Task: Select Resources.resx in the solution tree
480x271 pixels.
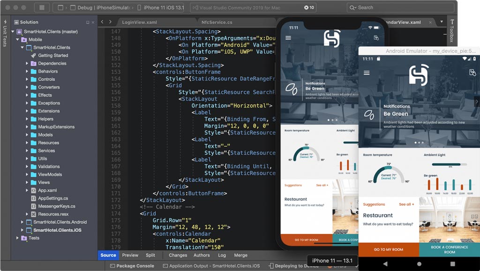Action: click(53, 214)
